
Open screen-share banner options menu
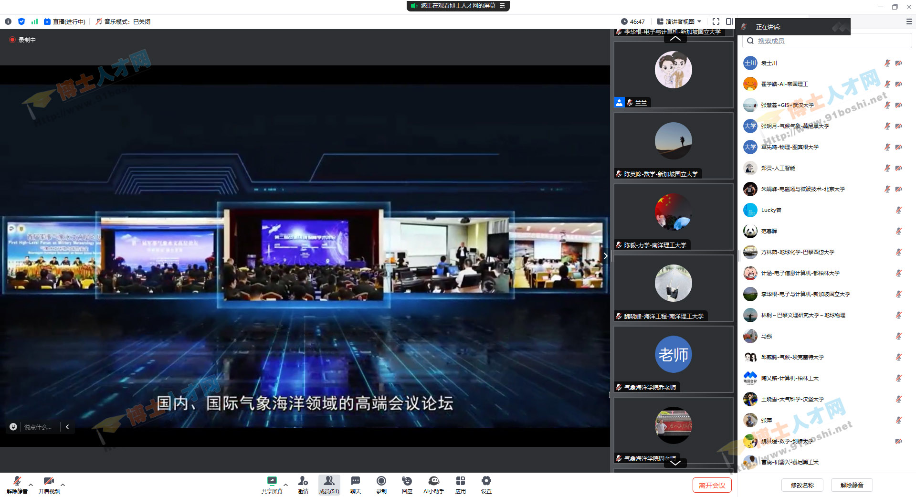point(502,6)
